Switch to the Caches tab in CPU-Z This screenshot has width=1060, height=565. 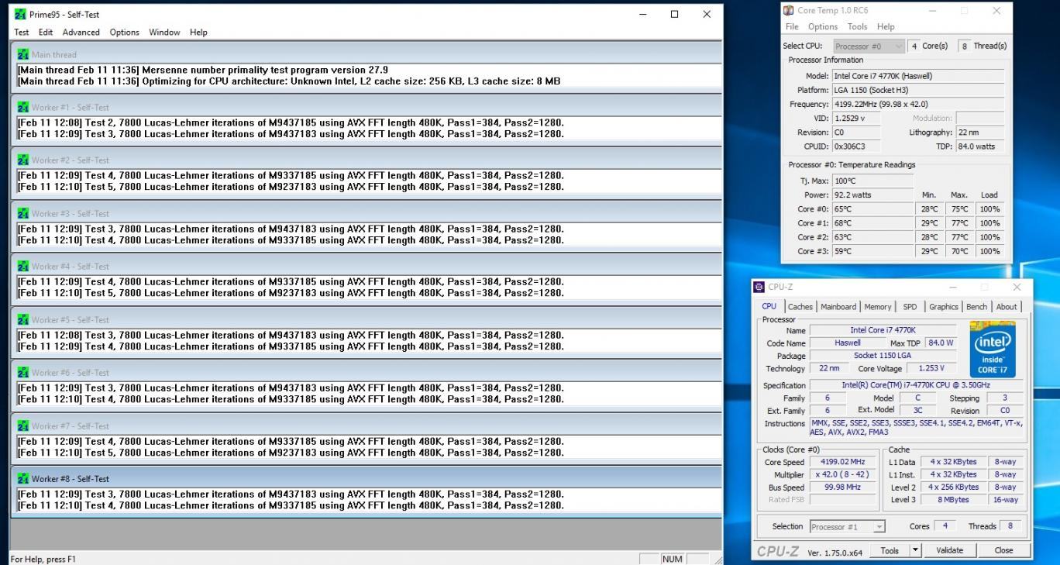800,307
